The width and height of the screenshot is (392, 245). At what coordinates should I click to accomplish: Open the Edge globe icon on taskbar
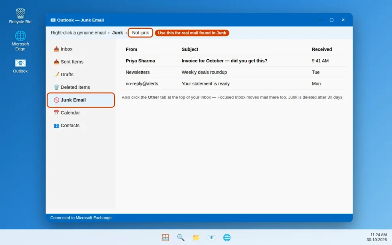pos(227,237)
